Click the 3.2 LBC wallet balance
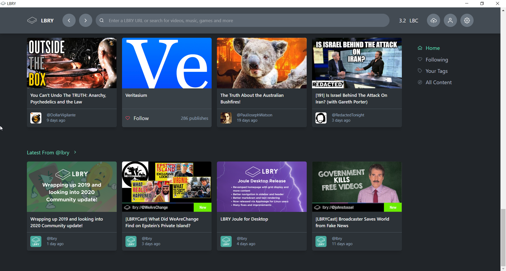The width and height of the screenshot is (506, 271). [408, 21]
